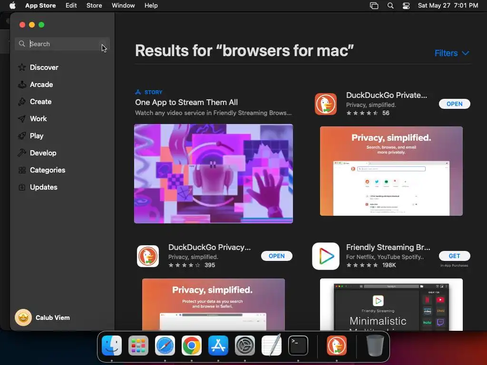This screenshot has width=487, height=365.
Task: Click the blue STORY label
Action: [153, 92]
